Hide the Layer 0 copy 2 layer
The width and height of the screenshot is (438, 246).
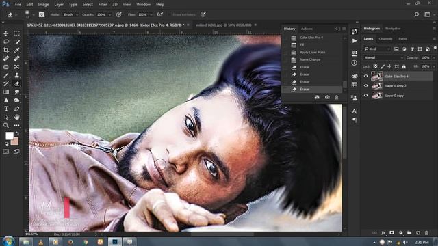tap(366, 86)
